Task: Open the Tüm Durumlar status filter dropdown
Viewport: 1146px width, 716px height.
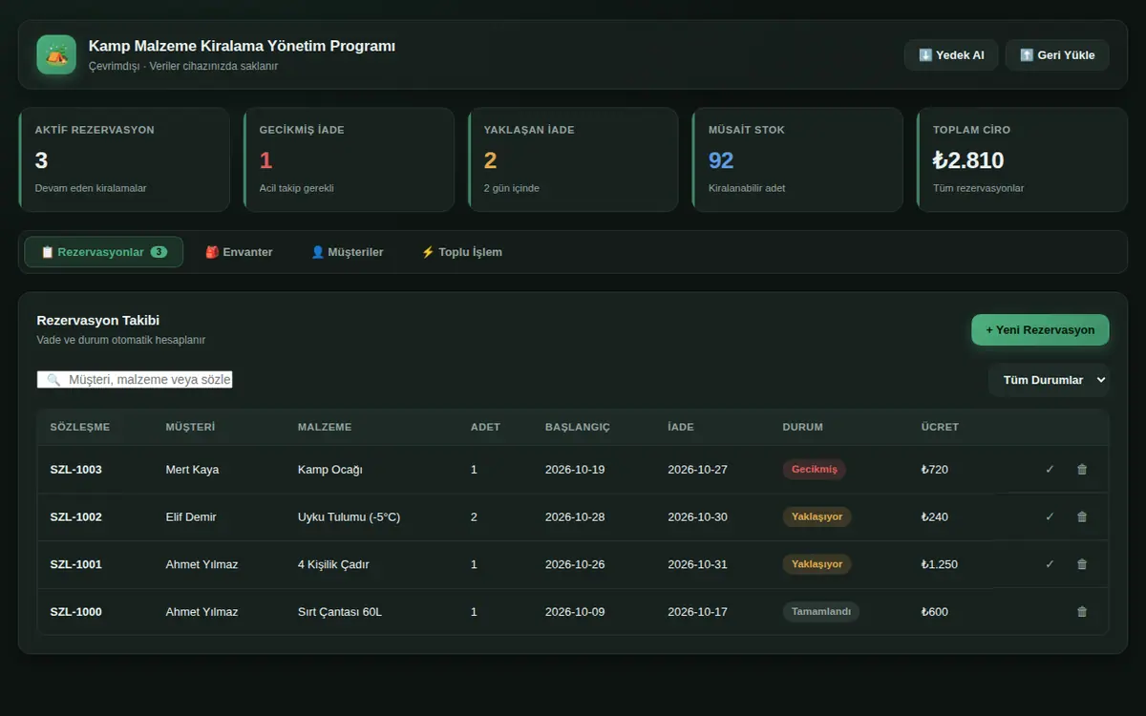Action: click(1049, 380)
